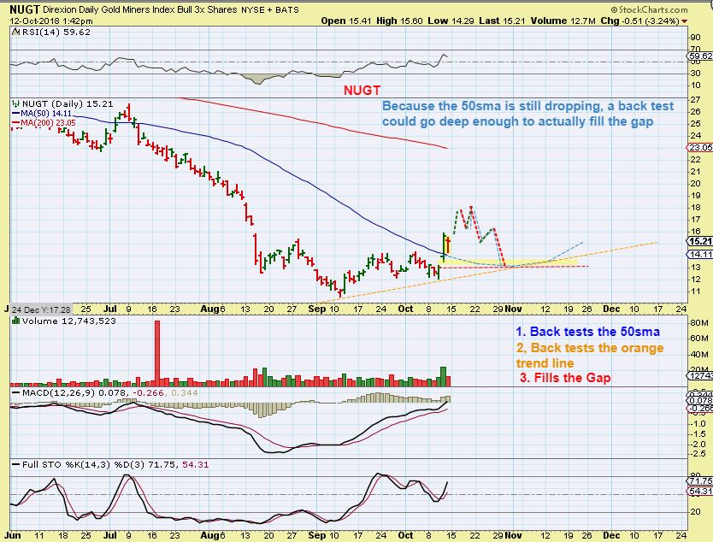Click the 'NYSE + BATS' exchange label

270,9
